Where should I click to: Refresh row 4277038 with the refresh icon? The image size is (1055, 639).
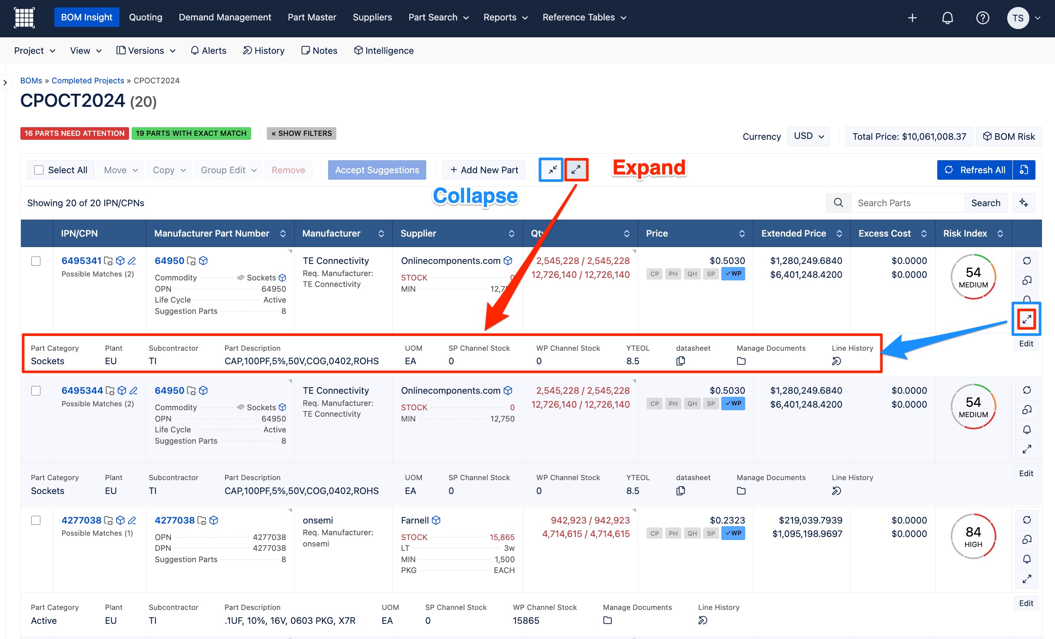1027,520
